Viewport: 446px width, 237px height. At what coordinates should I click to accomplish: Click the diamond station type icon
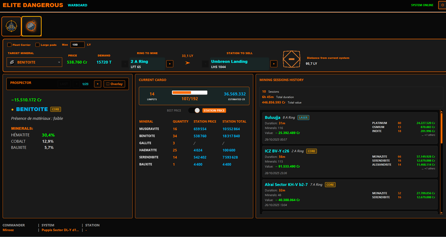(x=291, y=59)
